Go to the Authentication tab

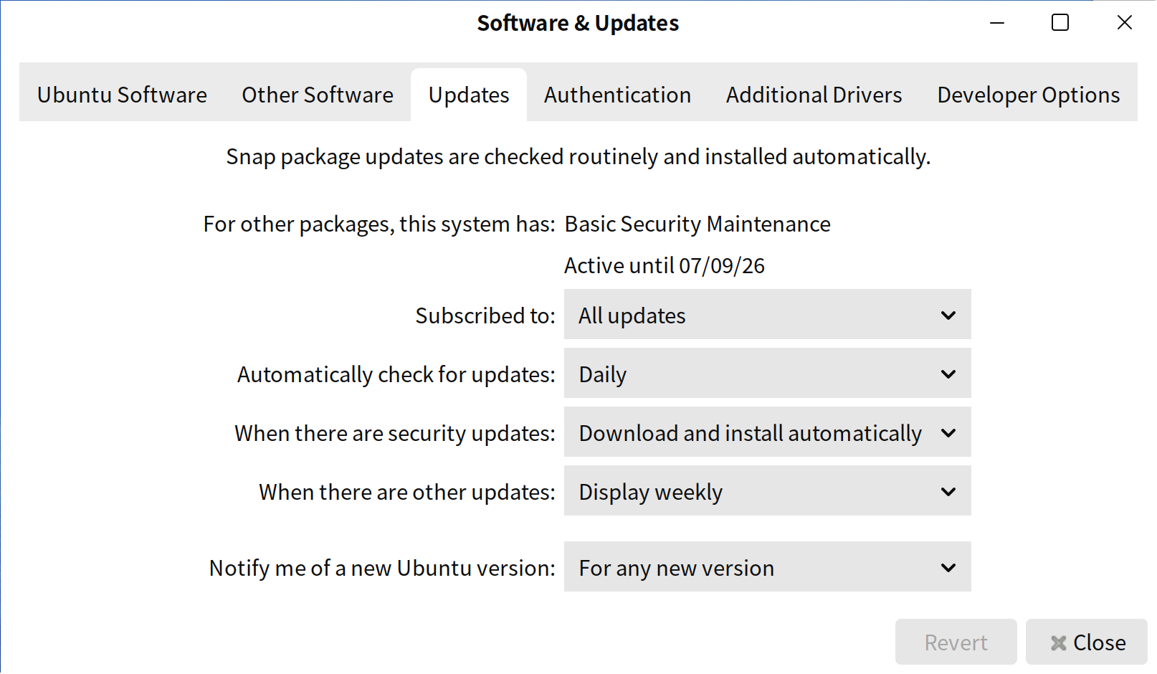point(617,95)
